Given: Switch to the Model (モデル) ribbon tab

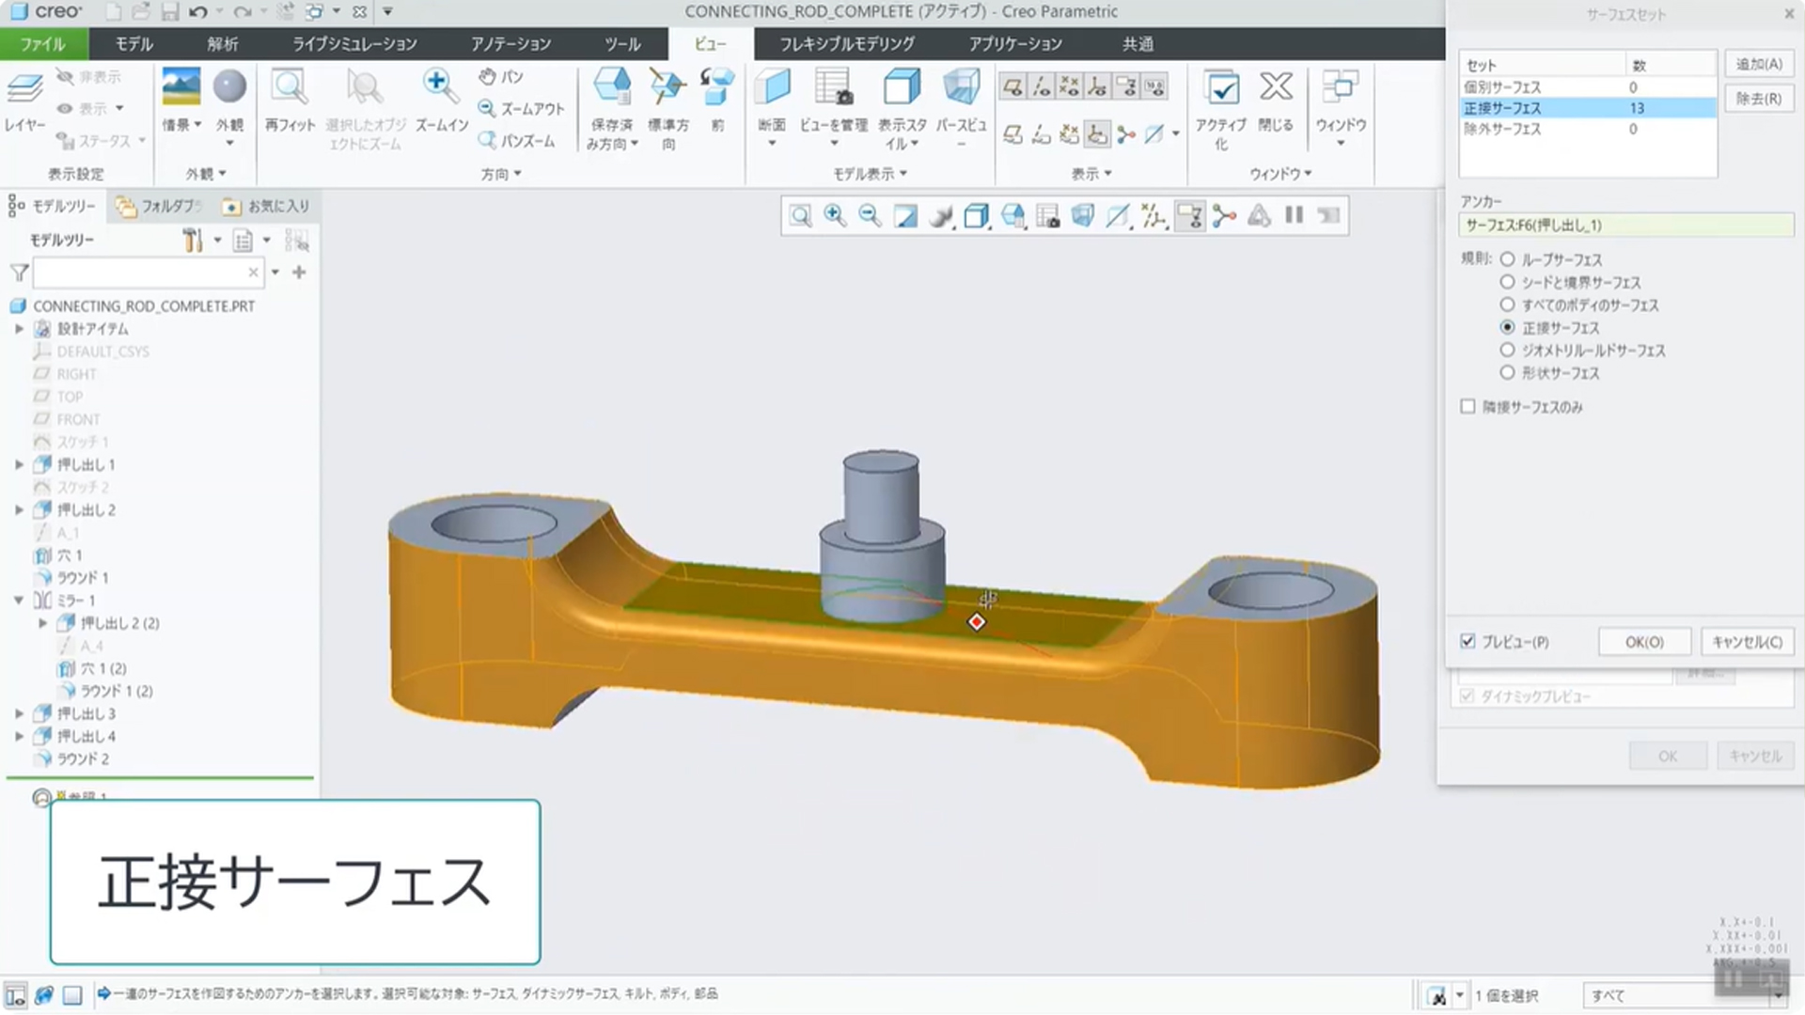Looking at the screenshot, I should (133, 44).
